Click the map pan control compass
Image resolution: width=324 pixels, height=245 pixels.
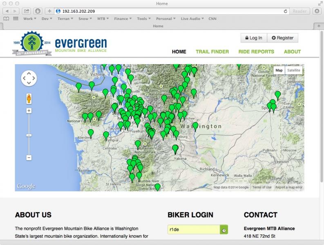(x=29, y=78)
